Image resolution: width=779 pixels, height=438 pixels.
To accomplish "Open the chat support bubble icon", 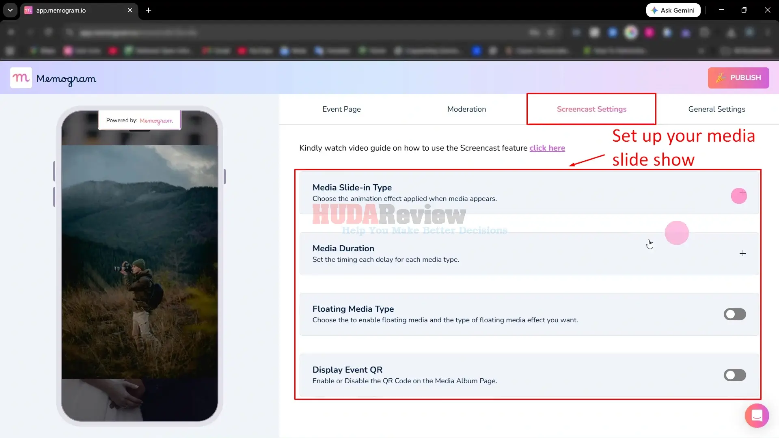I will coord(757,416).
